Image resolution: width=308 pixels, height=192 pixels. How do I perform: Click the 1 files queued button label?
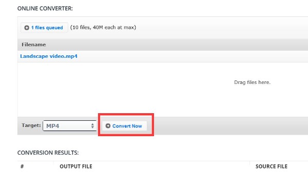click(x=47, y=28)
